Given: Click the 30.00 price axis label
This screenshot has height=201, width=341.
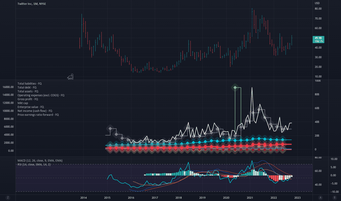Looking at the screenshot, I should [x=318, y=57].
